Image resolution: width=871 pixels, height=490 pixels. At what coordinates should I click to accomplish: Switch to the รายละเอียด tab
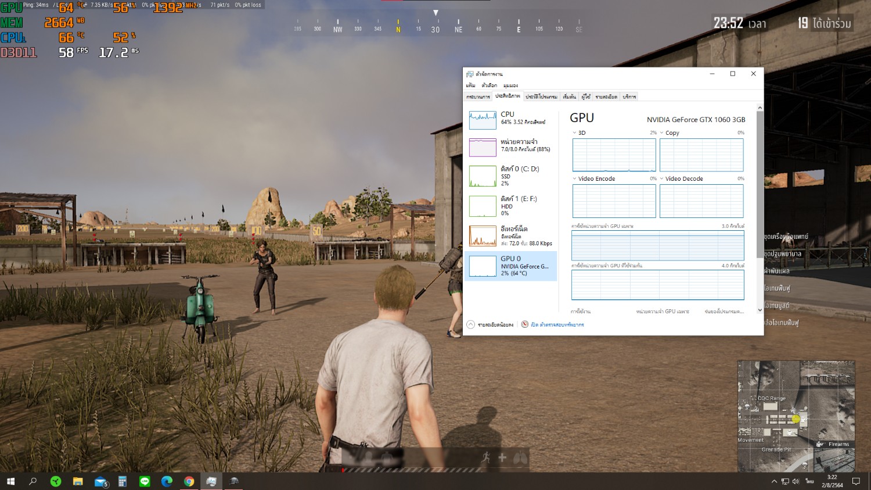click(606, 96)
